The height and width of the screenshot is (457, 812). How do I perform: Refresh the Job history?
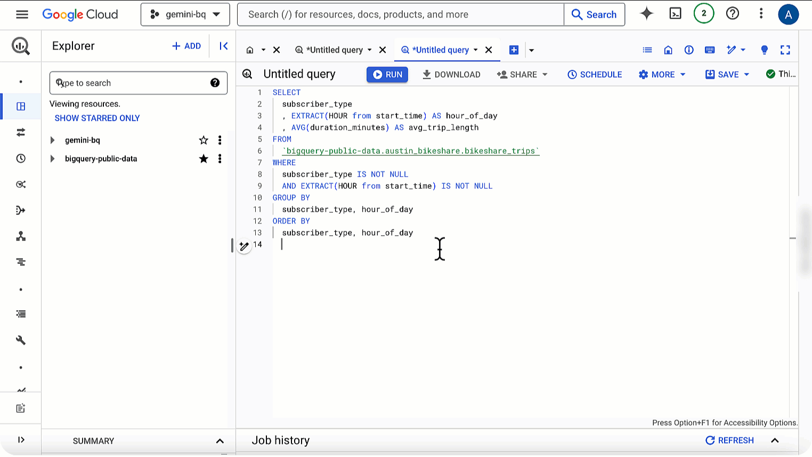click(729, 441)
